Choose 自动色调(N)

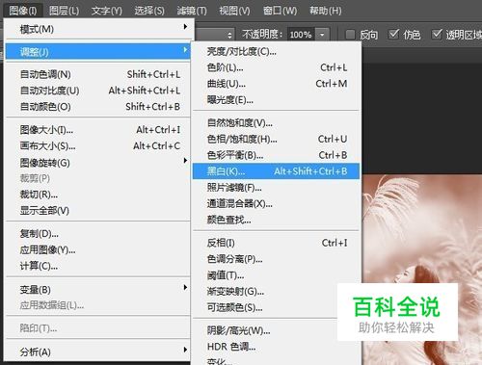[98, 74]
